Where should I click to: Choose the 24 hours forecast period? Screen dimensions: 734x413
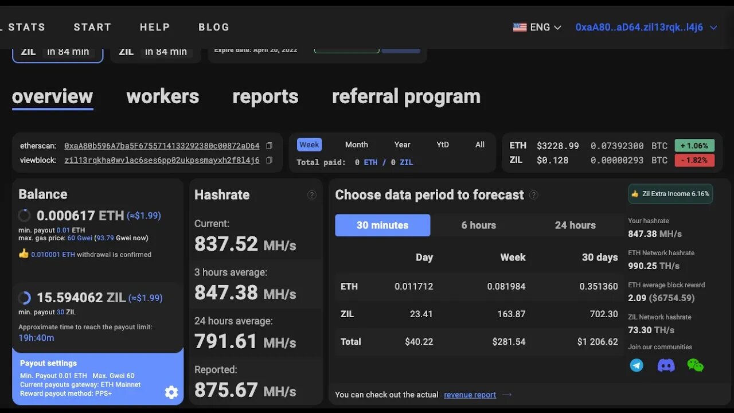(x=575, y=225)
